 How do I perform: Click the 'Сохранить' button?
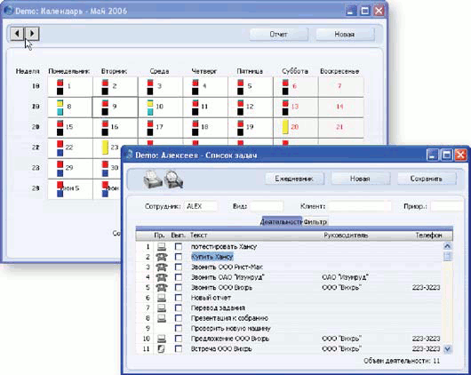pyautogui.click(x=427, y=179)
